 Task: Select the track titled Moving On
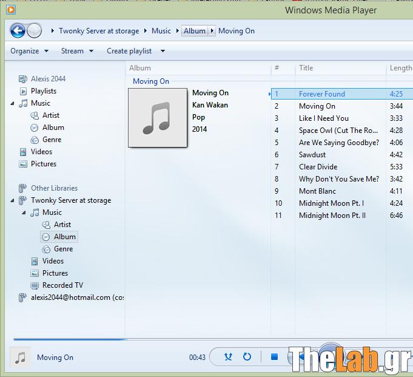pos(342,106)
